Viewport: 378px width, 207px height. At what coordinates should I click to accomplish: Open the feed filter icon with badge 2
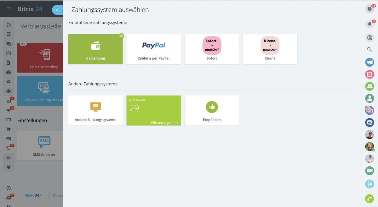click(9, 110)
